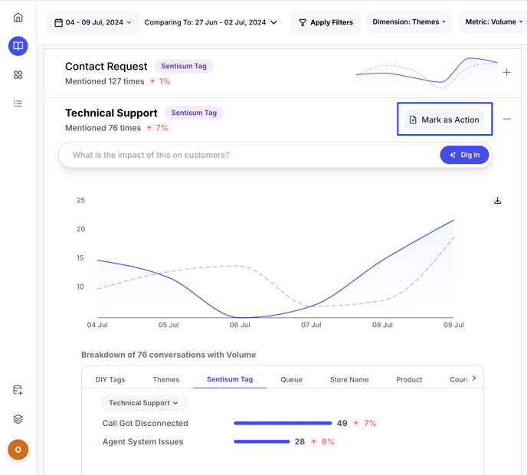The image size is (527, 475).
Task: Click the layers stack sidebar icon
Action: click(18, 419)
